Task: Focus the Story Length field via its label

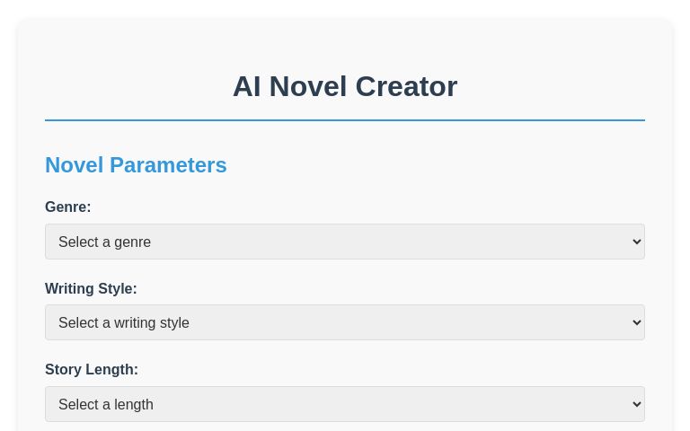Action: tap(92, 370)
